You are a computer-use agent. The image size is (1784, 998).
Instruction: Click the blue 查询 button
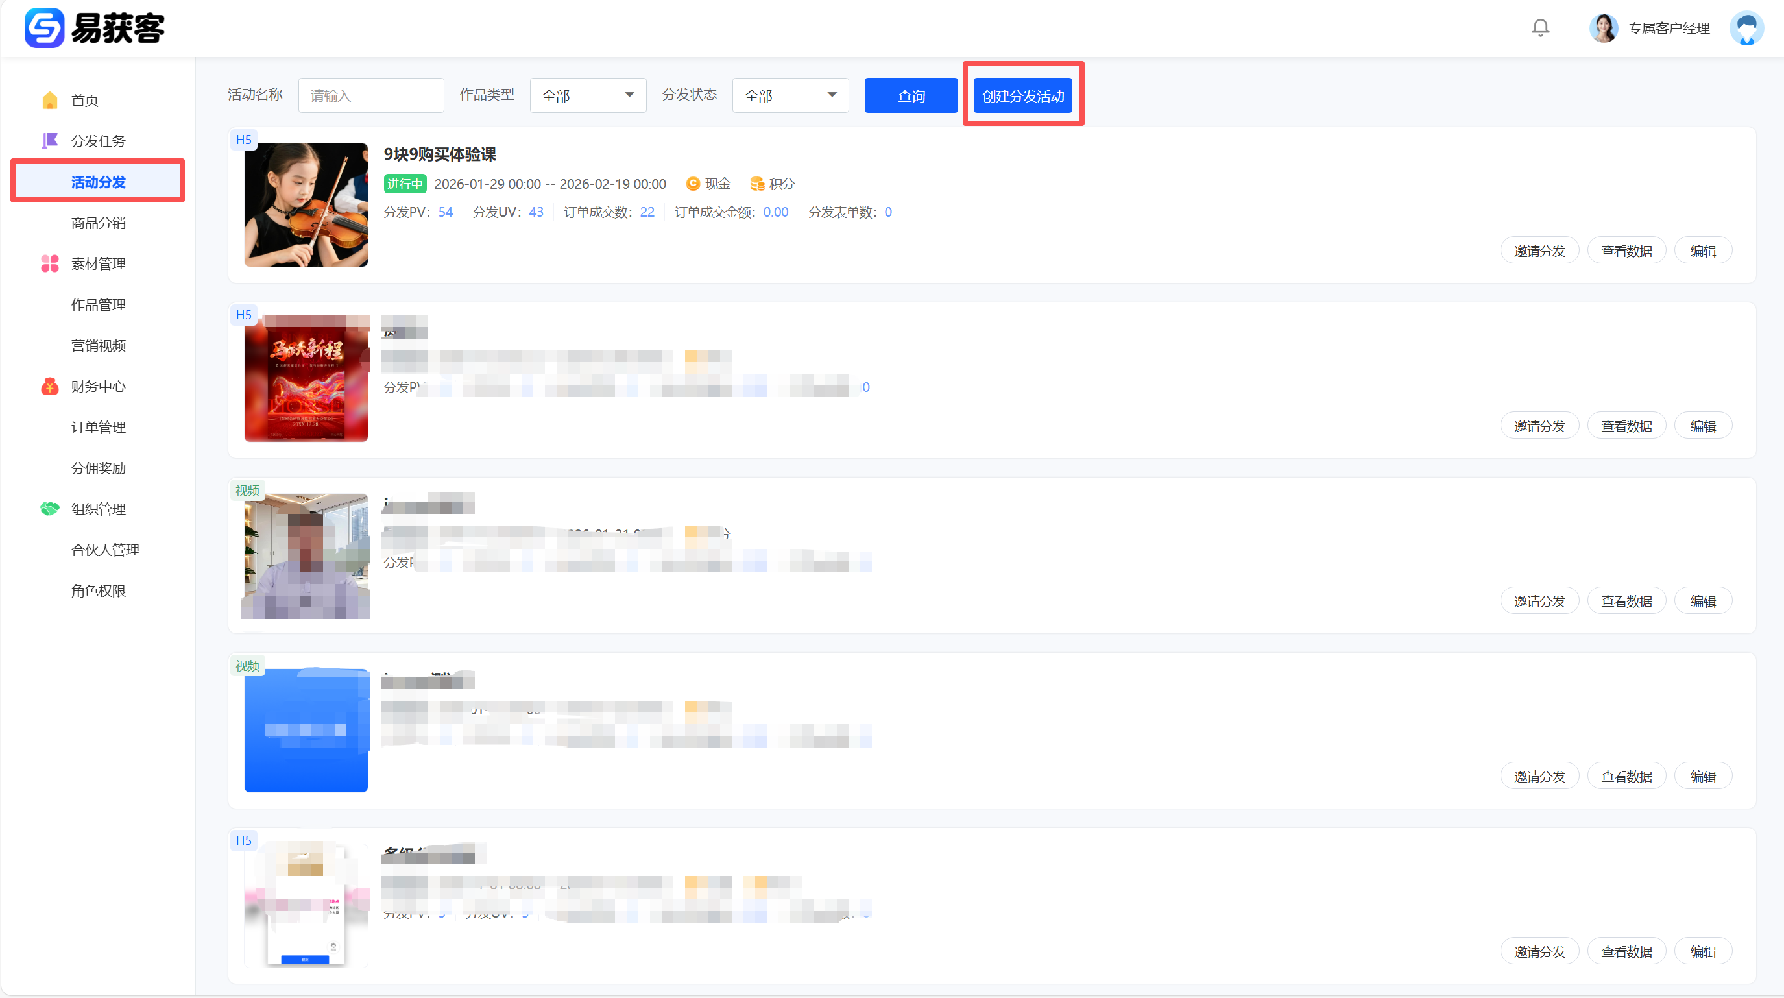pos(911,95)
